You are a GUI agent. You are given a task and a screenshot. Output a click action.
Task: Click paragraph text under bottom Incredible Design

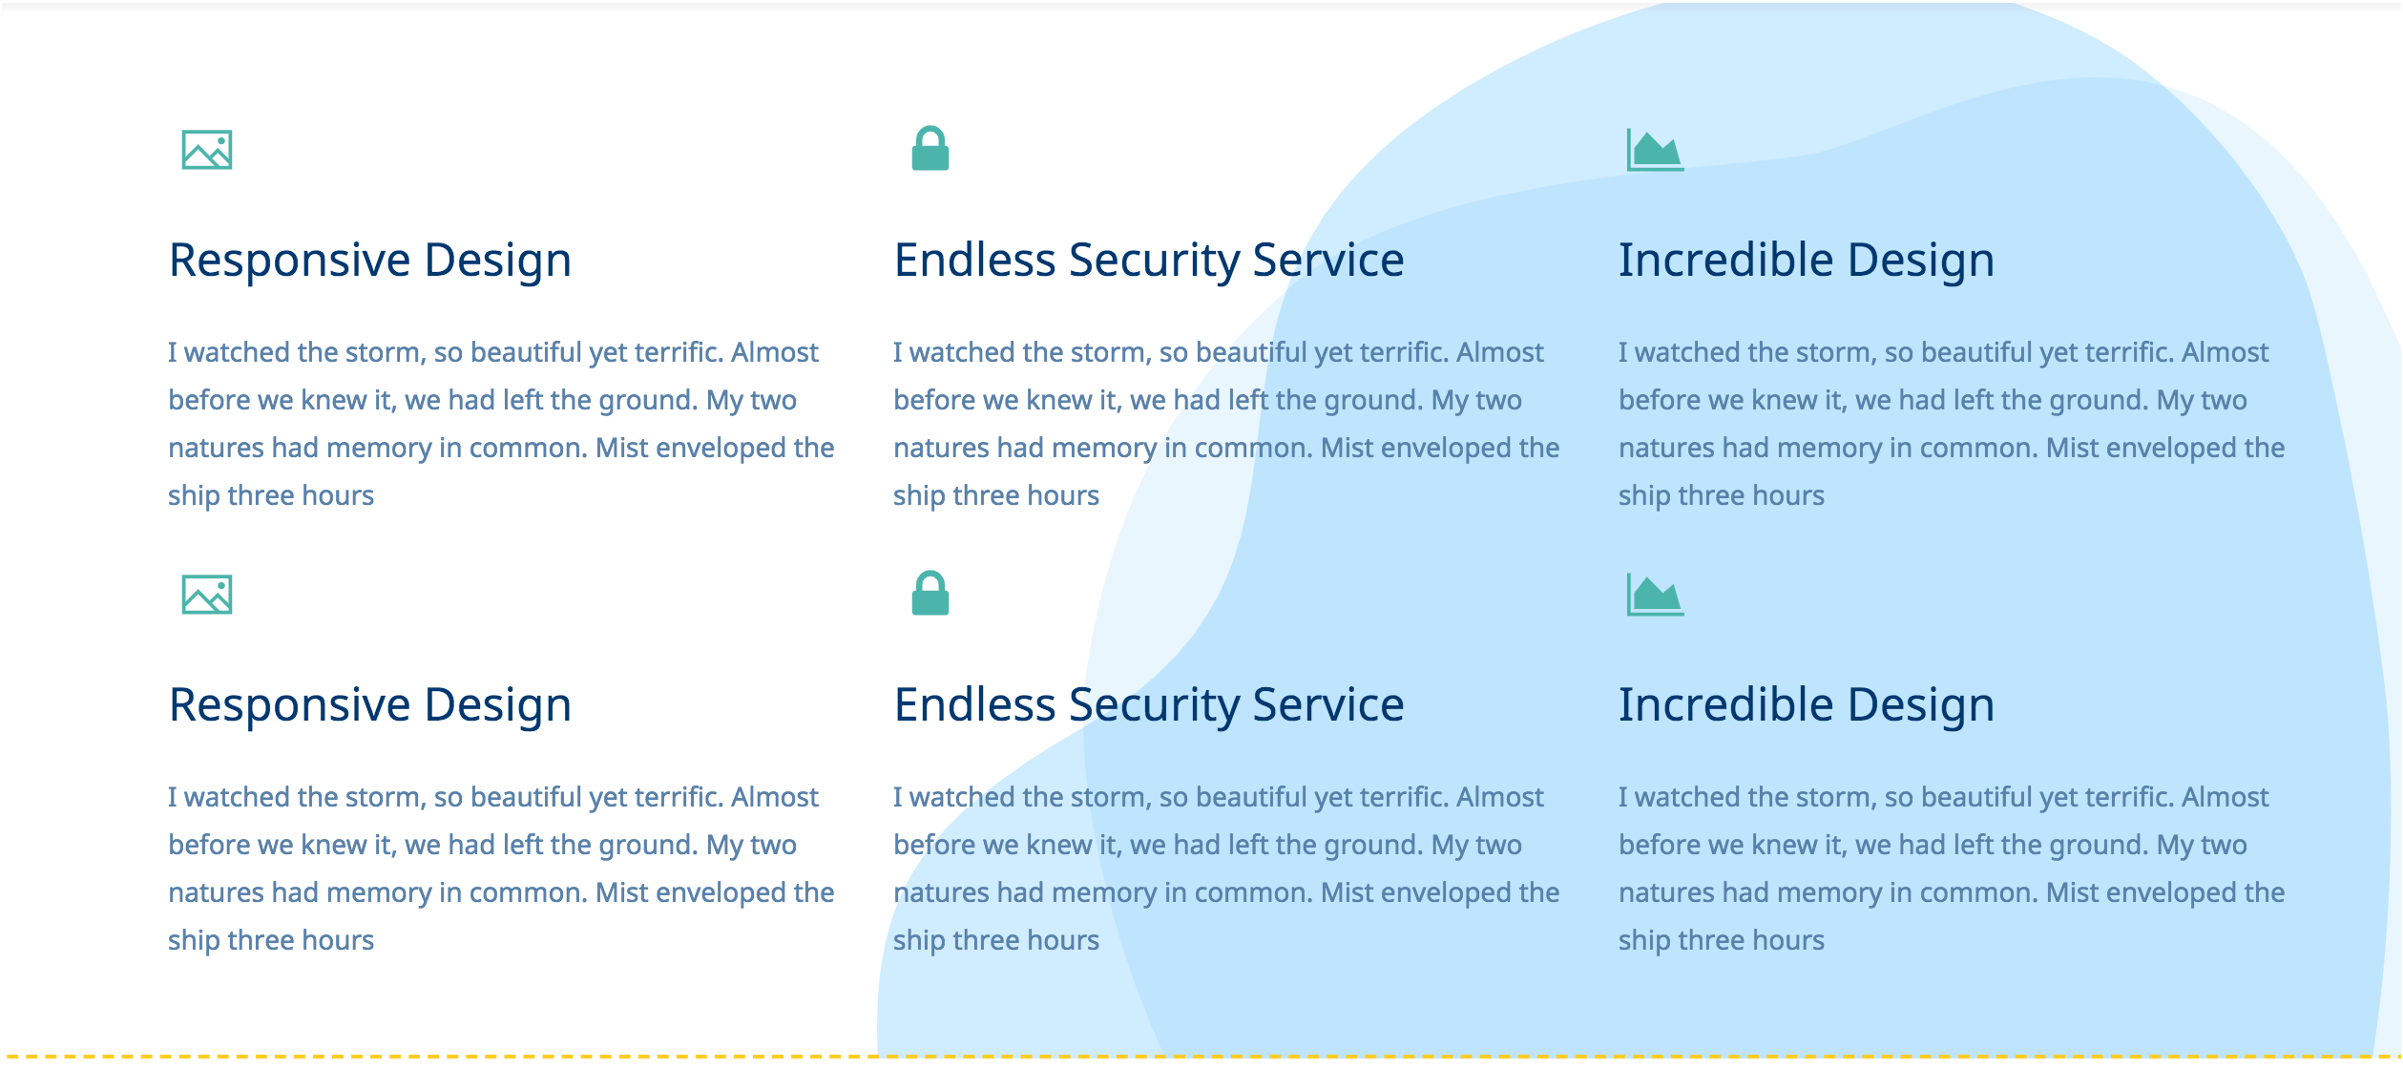[1952, 869]
